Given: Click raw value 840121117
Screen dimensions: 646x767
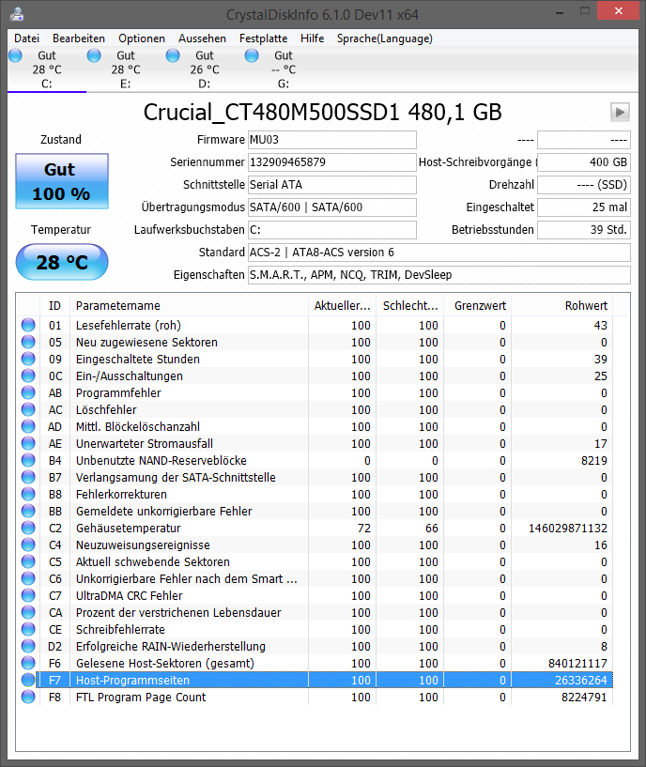Looking at the screenshot, I should click(577, 664).
